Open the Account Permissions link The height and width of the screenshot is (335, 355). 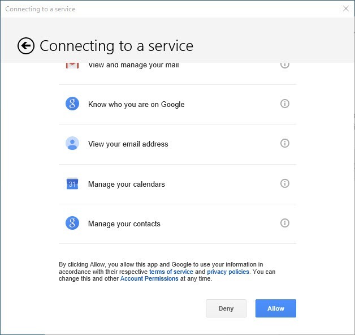click(149, 279)
